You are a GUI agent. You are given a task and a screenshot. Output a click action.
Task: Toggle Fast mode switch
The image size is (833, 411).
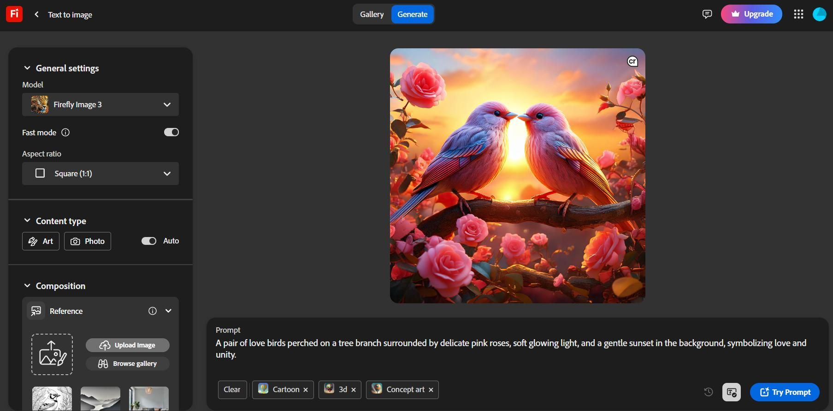pos(171,133)
